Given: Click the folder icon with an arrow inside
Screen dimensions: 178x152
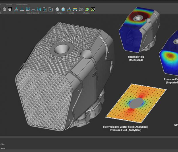Looking at the screenshot, I should 51,9.
